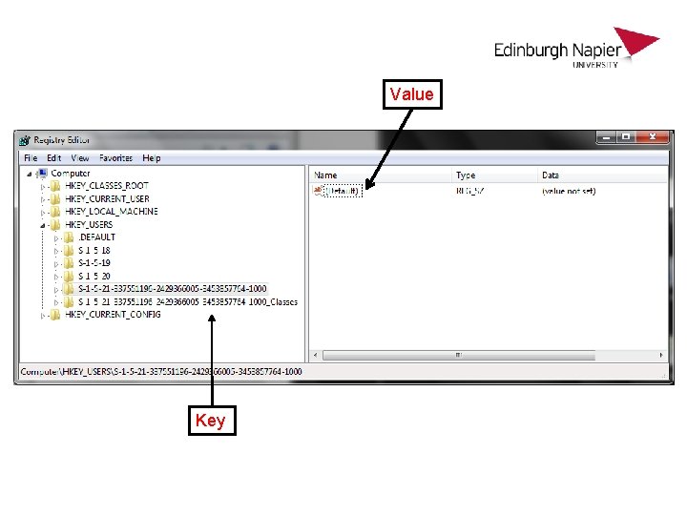Screen dimensions: 687x515
Task: Click the REG_SZ type cell
Action: (469, 192)
